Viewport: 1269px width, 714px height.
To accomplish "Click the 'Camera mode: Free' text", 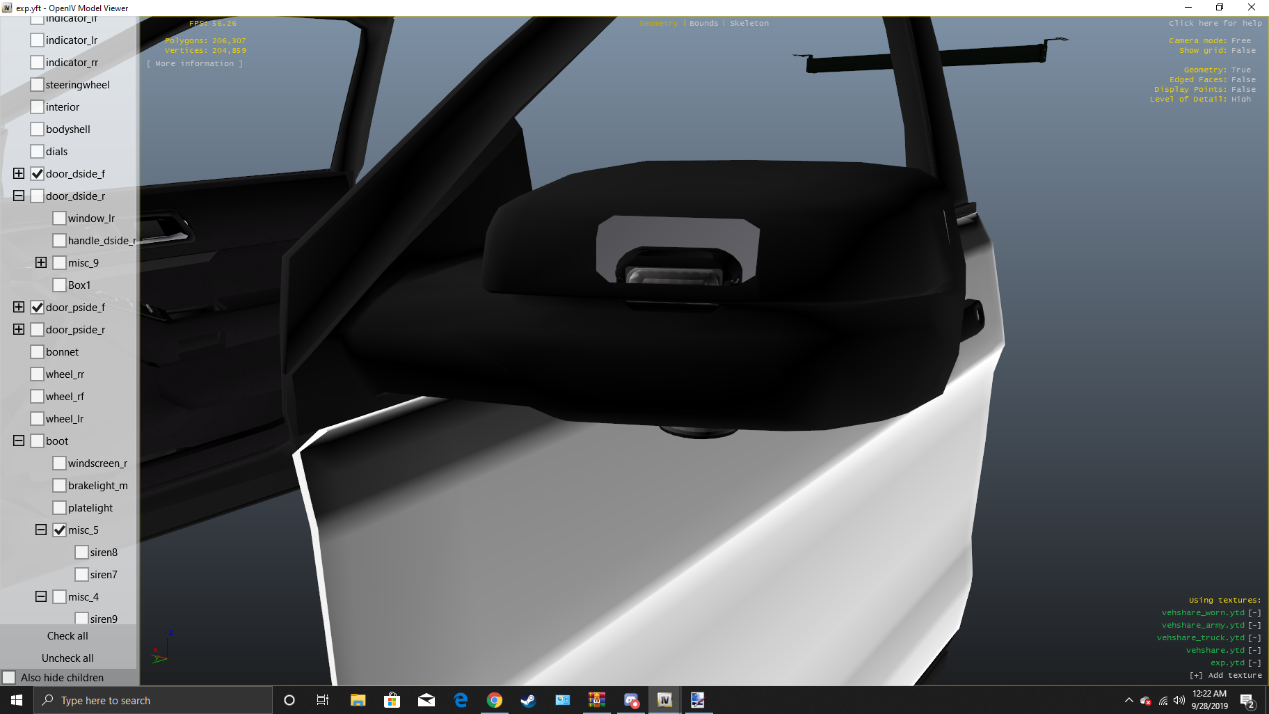I will (1210, 41).
